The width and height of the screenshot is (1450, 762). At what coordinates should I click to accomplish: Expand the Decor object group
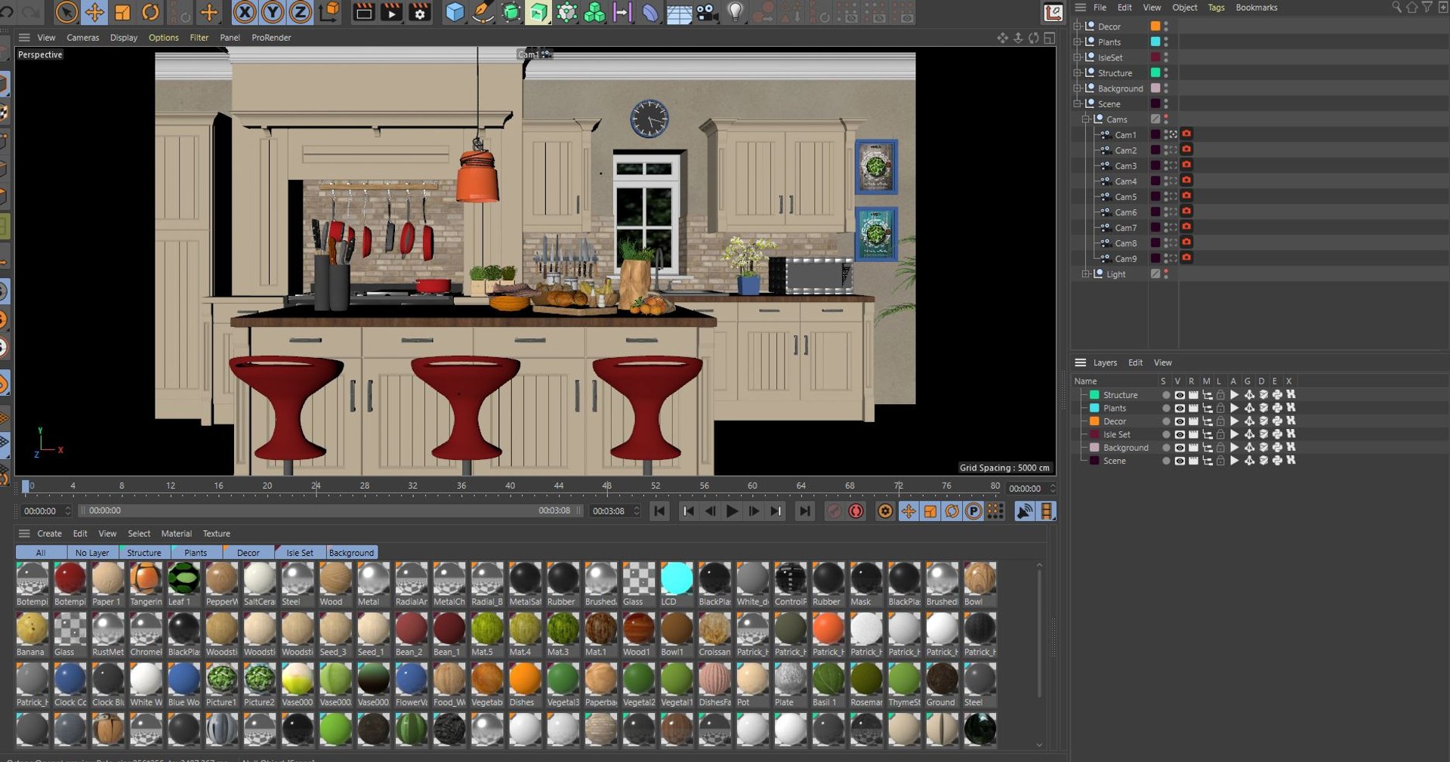1078,26
